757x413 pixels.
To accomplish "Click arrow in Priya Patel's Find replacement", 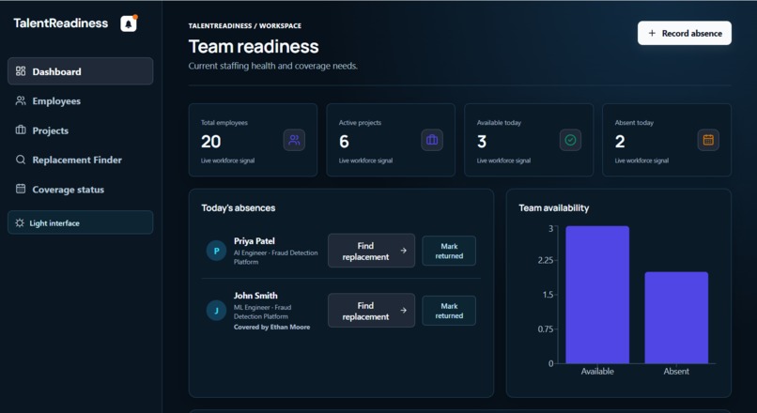I will [403, 251].
